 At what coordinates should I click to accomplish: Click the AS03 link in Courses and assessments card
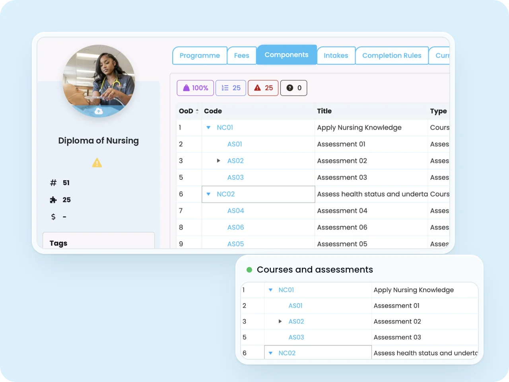click(296, 337)
